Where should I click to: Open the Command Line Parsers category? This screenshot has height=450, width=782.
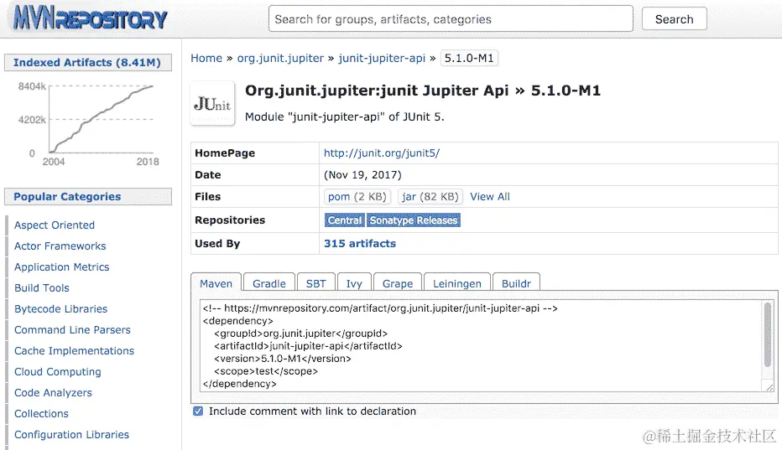pyautogui.click(x=72, y=329)
